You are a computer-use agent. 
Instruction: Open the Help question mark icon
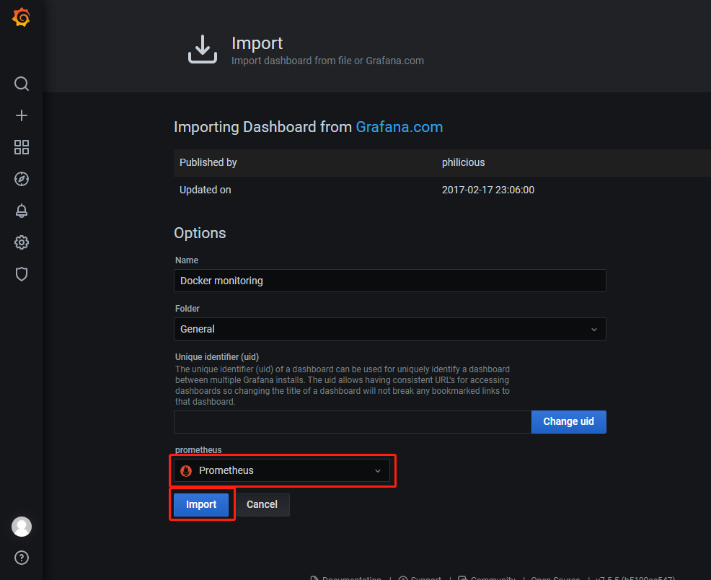[x=22, y=558]
